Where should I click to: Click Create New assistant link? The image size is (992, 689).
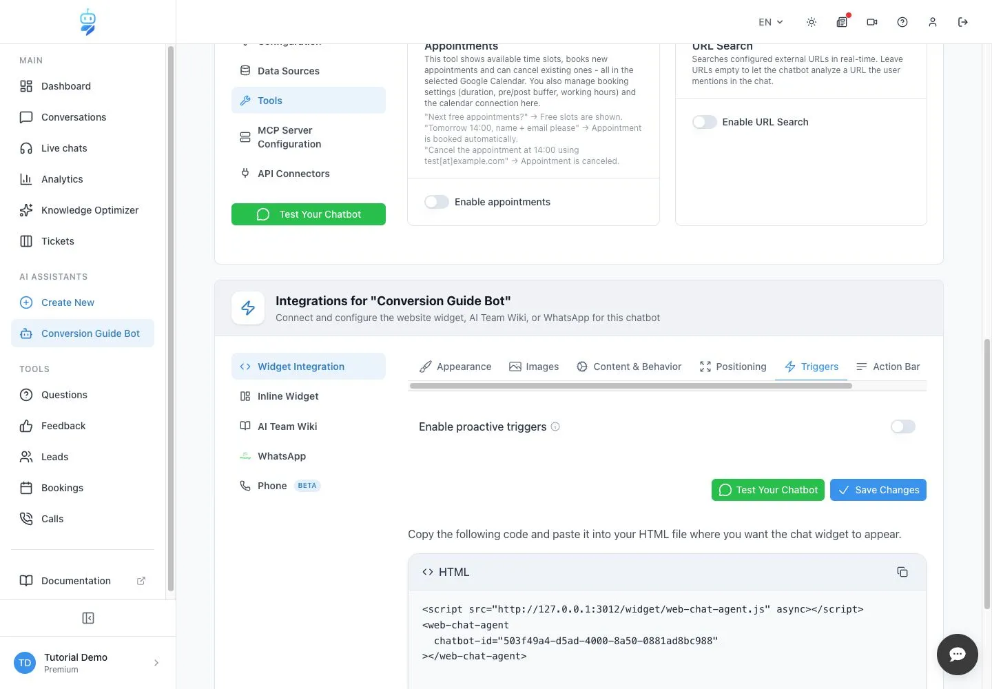[83, 302]
